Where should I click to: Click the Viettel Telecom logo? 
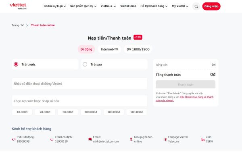pyautogui.click(x=18, y=6)
